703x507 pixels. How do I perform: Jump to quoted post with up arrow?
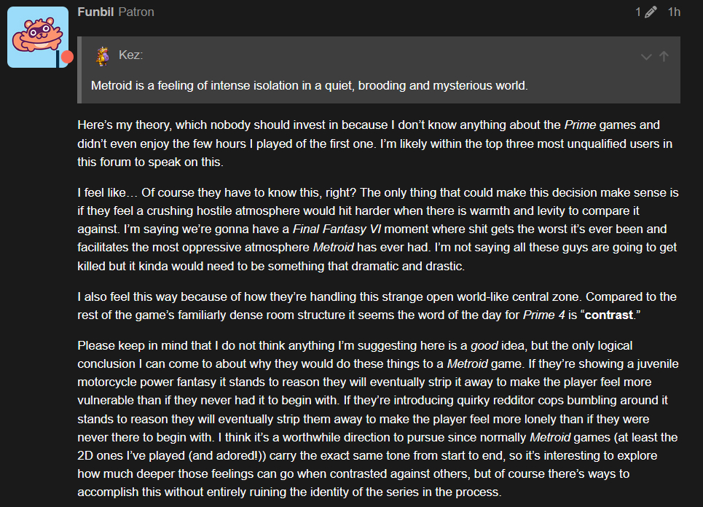664,56
